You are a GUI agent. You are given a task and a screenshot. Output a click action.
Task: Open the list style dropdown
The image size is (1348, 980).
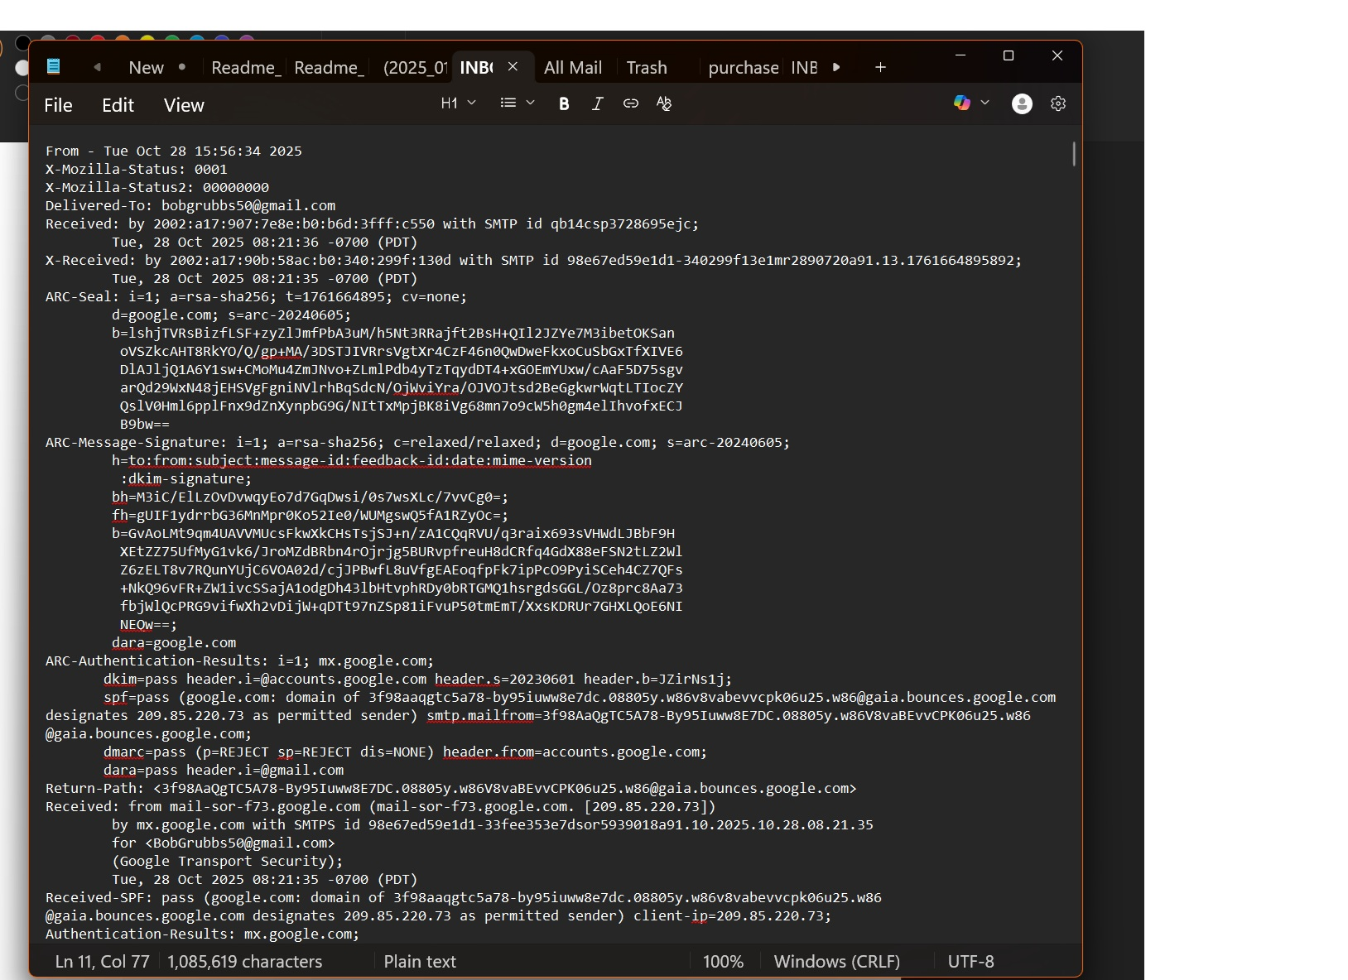[518, 103]
